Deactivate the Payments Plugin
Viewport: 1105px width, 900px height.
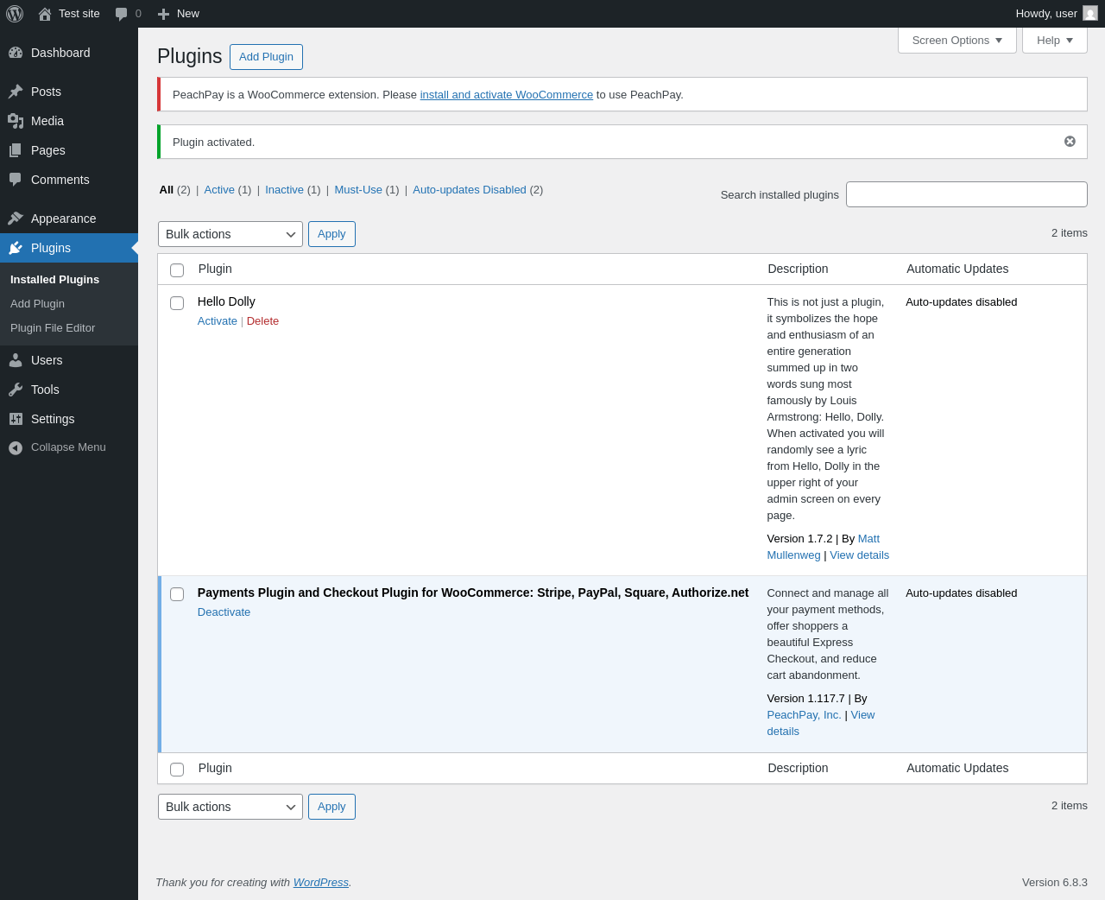pos(224,612)
